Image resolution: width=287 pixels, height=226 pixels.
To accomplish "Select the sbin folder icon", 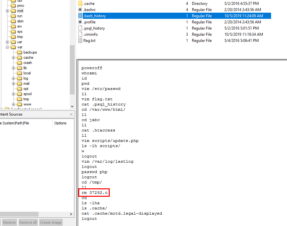I will 13,21.
